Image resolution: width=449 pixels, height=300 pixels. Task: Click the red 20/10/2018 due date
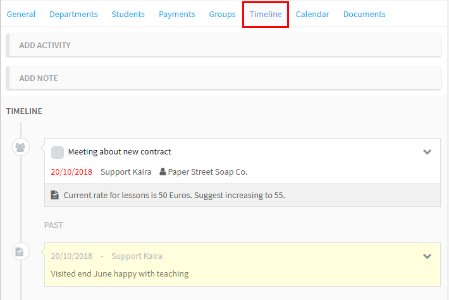click(71, 172)
